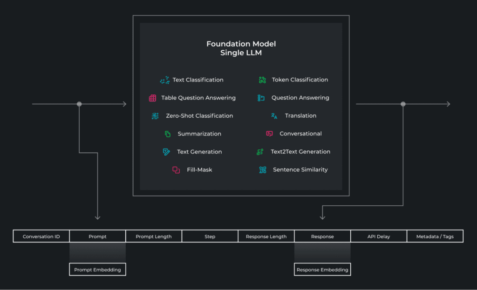The image size is (477, 290).
Task: Click the Sentence Similarity icon
Action: pos(263,169)
